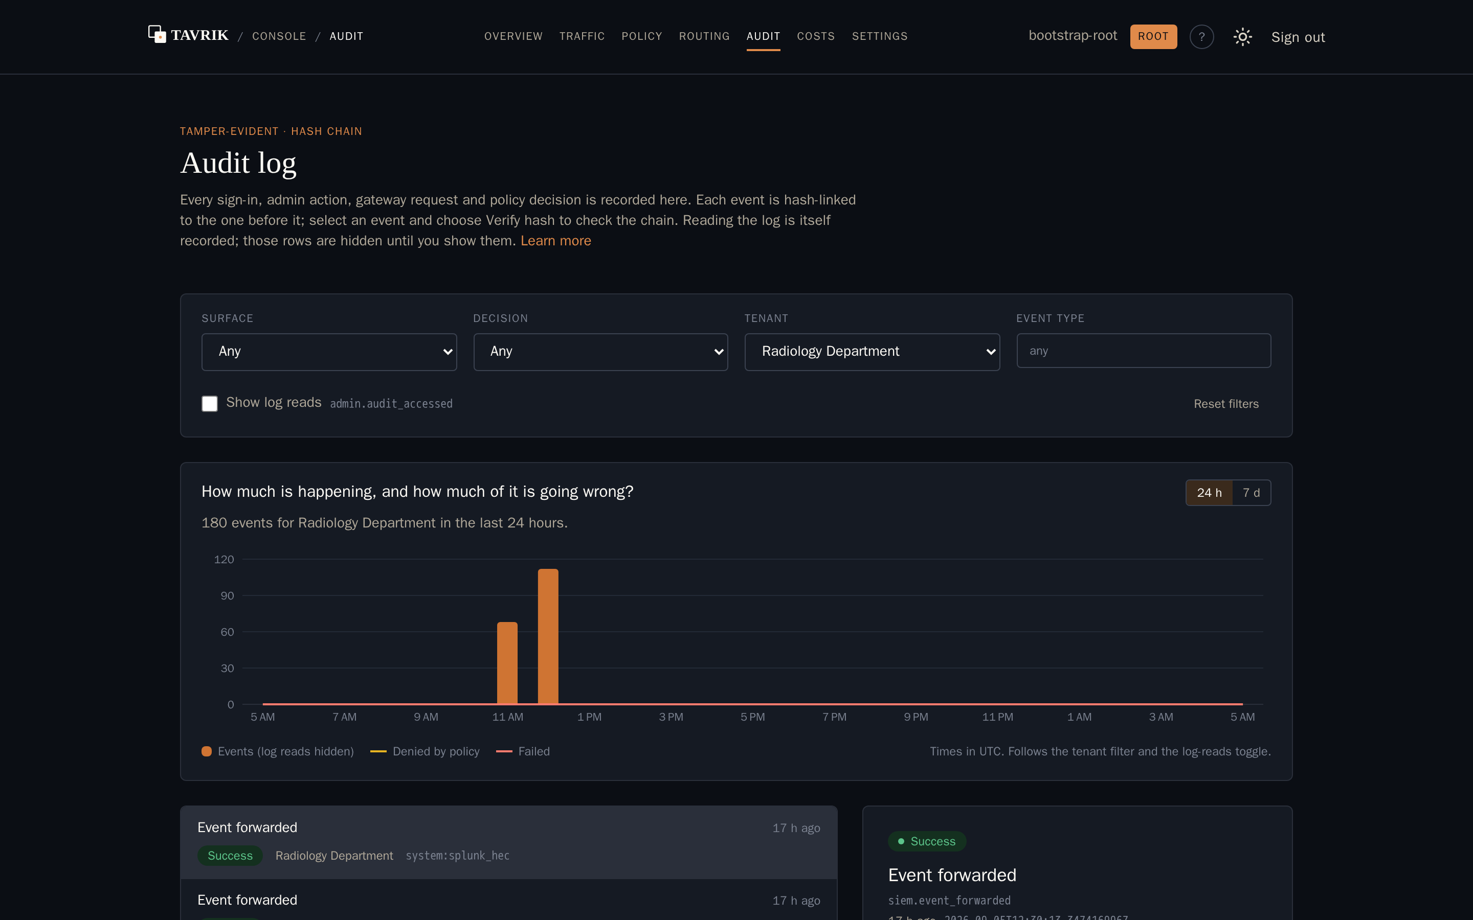Focus the Event type input field
This screenshot has height=920, width=1473.
click(1143, 351)
